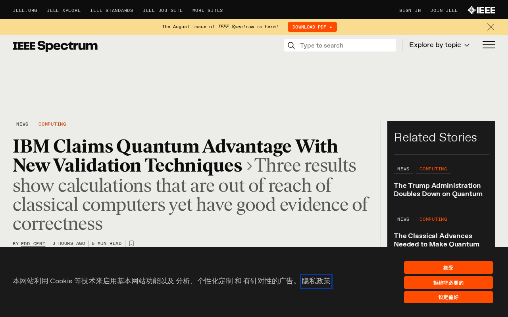Visit the IEEE Job Site
Viewport: 508px width, 317px height.
click(163, 11)
